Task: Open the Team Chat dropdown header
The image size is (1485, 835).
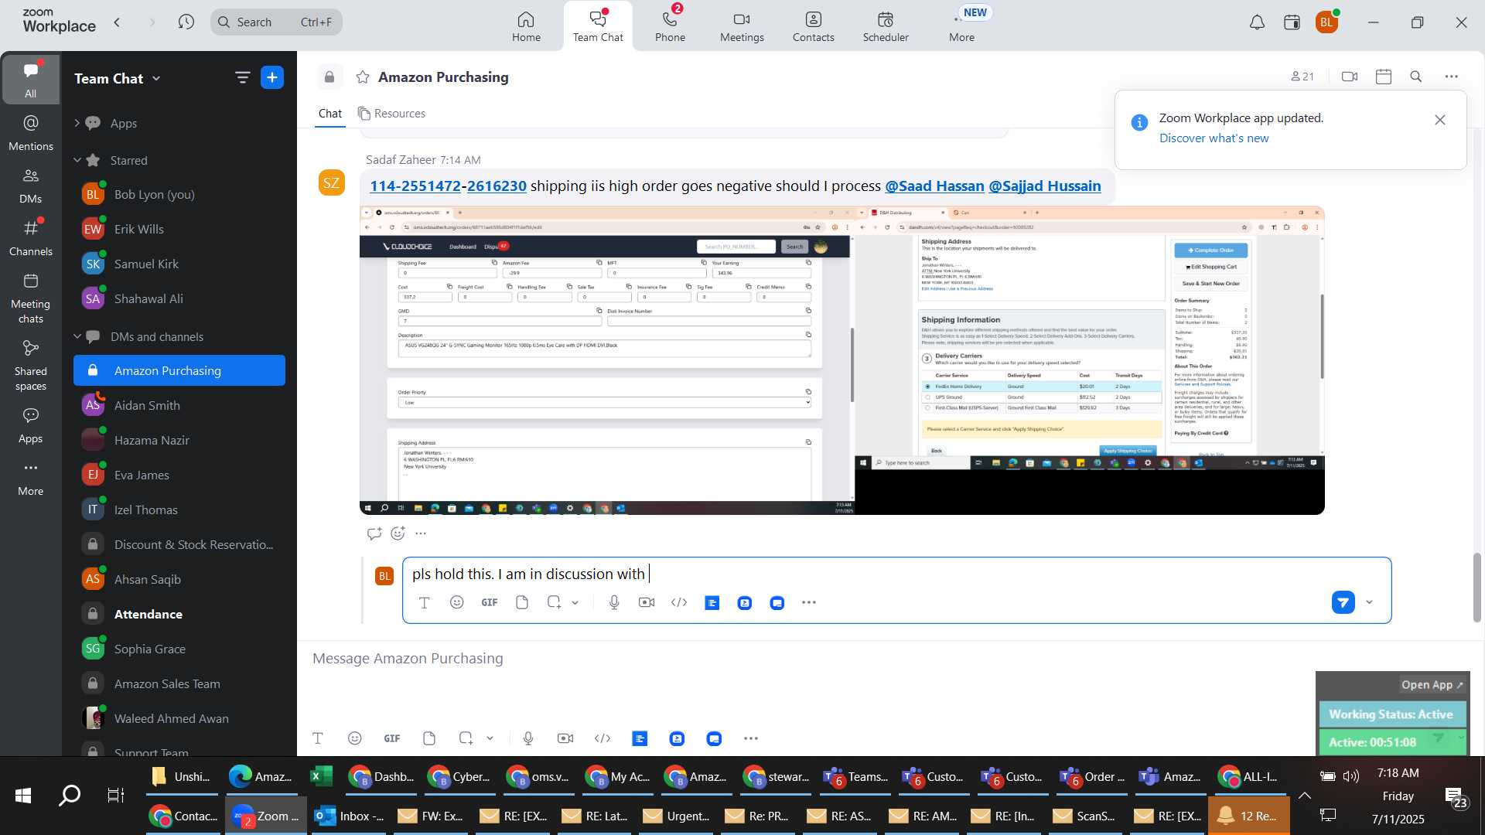Action: click(118, 78)
